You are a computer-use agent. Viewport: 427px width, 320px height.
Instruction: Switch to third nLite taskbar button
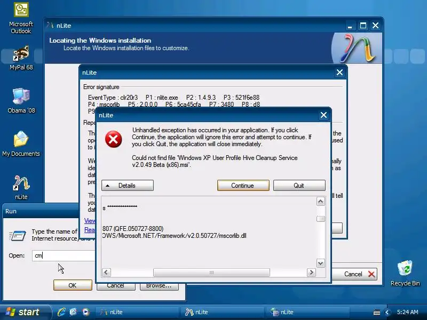pyautogui.click(x=308, y=312)
